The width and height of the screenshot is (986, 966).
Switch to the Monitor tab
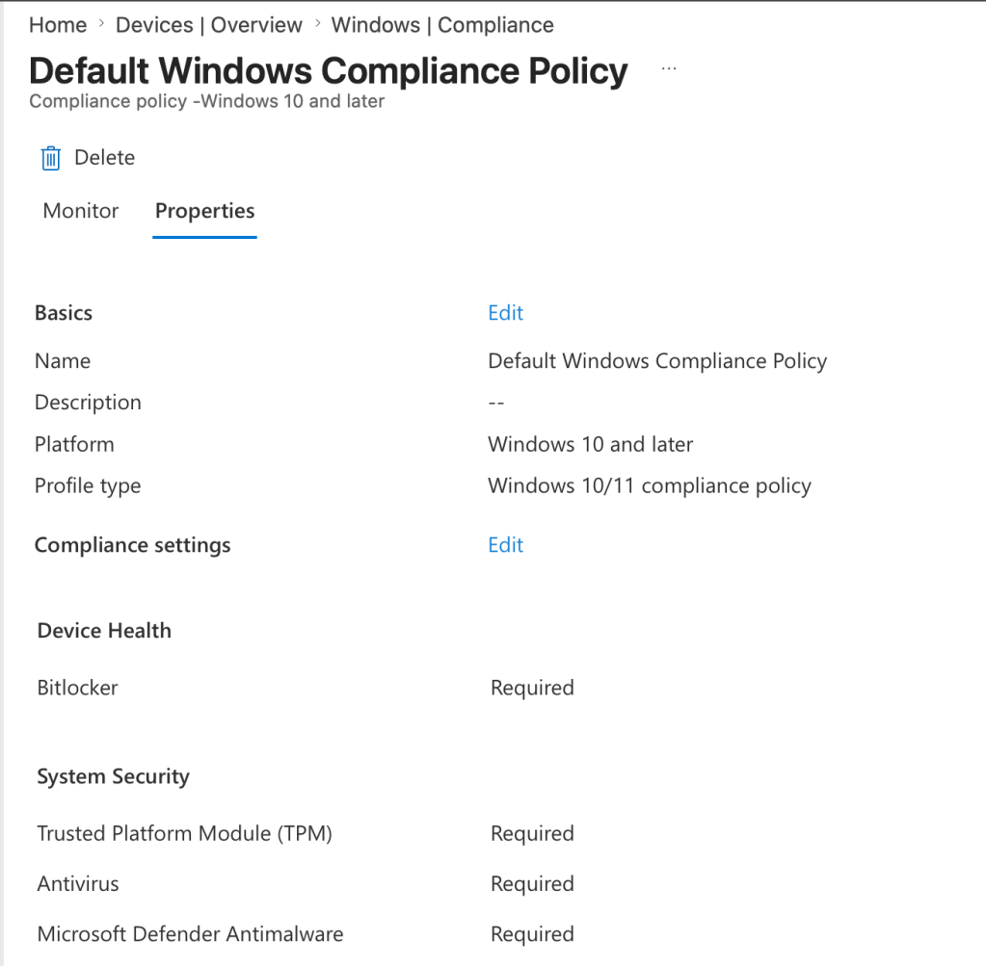81,211
